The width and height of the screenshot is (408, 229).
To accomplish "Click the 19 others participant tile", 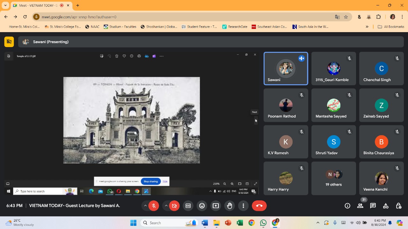I will coord(333,178).
